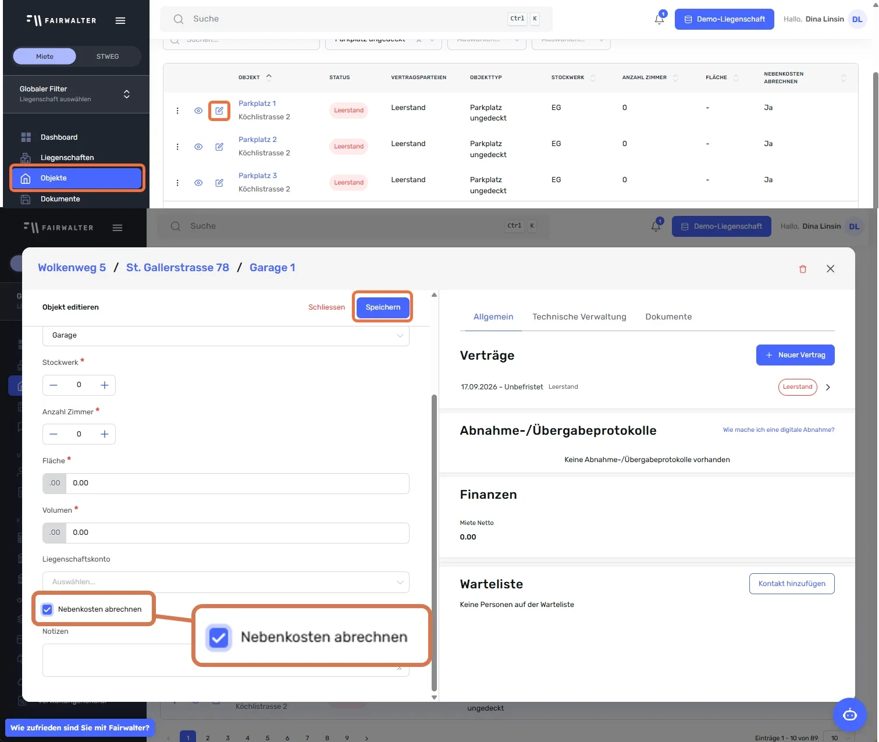The height and width of the screenshot is (742, 879).
Task: Click the edit icon for Parkplatz 1
Action: 219,111
